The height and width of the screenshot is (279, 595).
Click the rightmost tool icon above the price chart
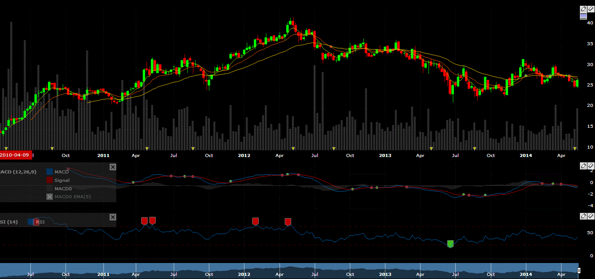click(x=591, y=9)
